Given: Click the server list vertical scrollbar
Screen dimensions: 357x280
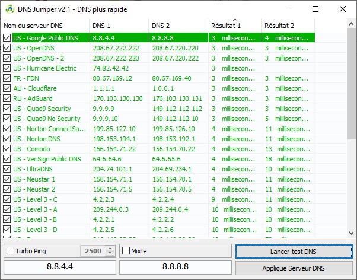Looking at the screenshot, I should click(x=351, y=148).
